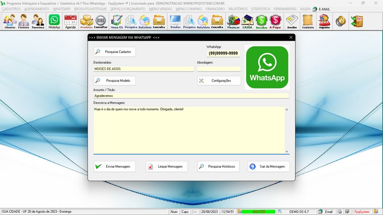This screenshot has height=215, width=383.
Task: Click Relatório icon in the Vendas group
Action: coord(203,21)
